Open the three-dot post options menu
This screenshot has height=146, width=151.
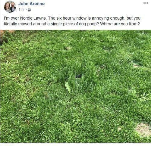146,3
